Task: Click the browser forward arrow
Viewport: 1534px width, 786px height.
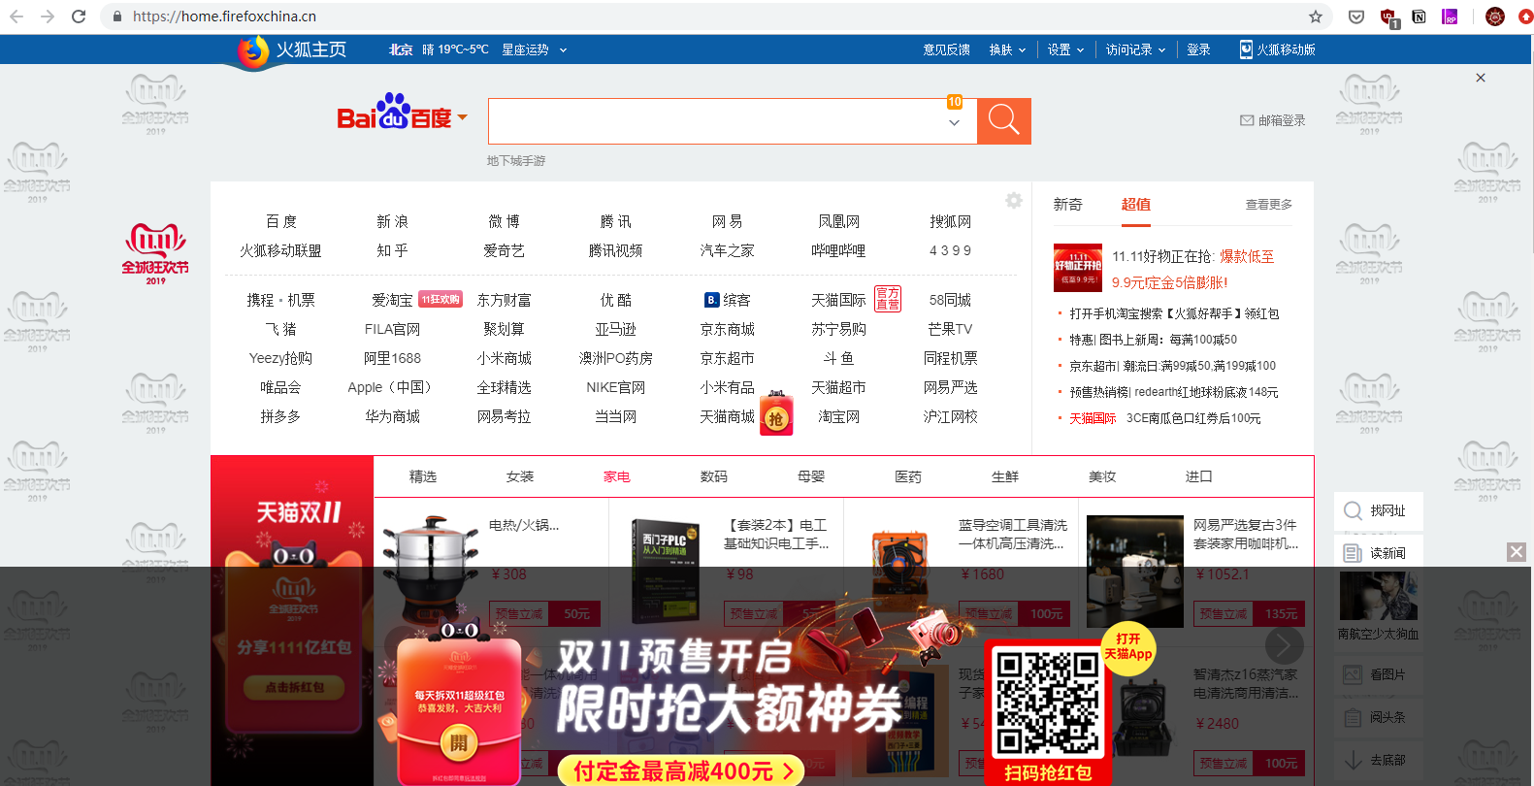Action: pyautogui.click(x=48, y=16)
